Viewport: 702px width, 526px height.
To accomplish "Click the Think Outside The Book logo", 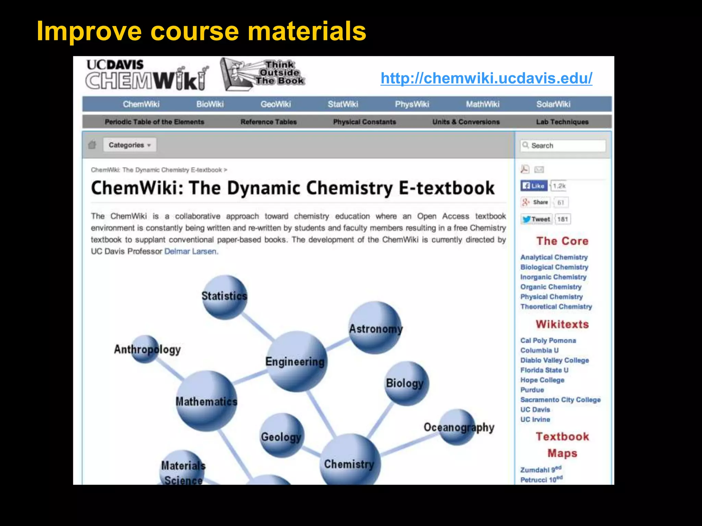I will point(263,74).
